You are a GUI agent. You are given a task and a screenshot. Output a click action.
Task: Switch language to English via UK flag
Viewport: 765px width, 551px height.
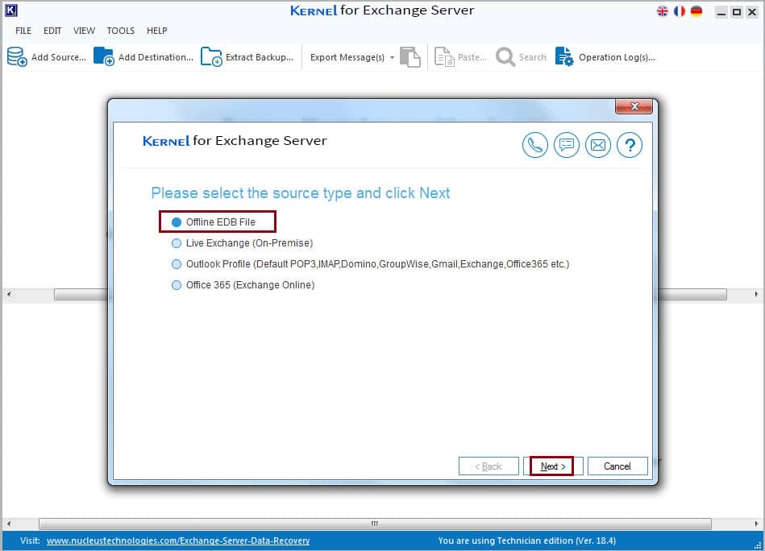point(663,10)
